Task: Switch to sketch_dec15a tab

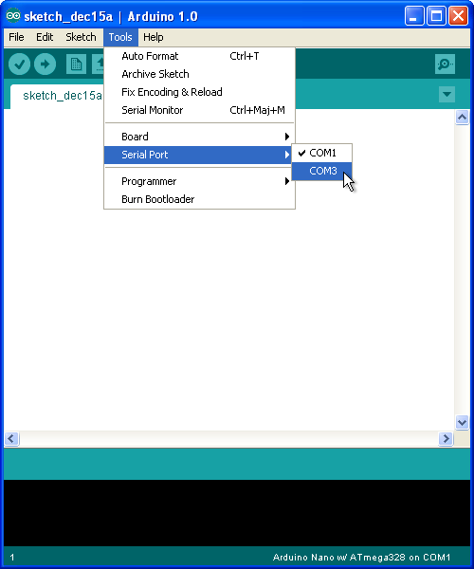Action: pyautogui.click(x=58, y=96)
